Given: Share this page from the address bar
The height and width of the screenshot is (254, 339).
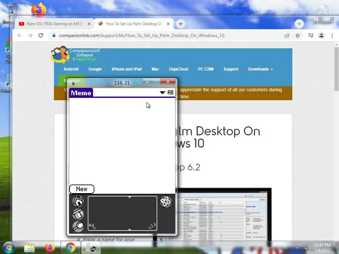Looking at the screenshot, I should pos(287,35).
